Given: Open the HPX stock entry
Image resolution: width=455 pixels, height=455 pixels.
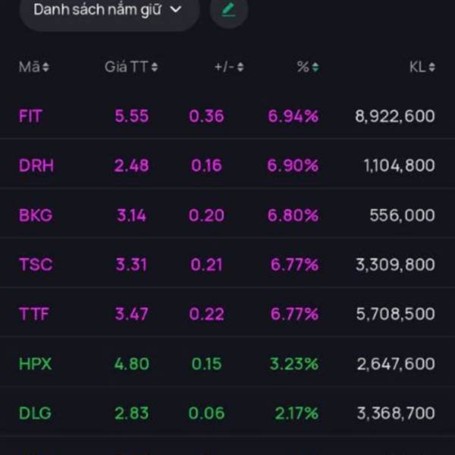Looking at the screenshot, I should pos(35,364).
